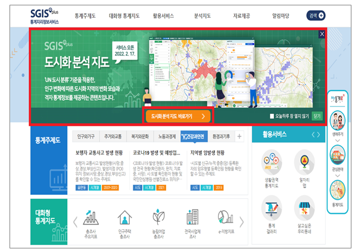Click 도시화 분석 지도 바로가기 button
This screenshot has height=252, width=355.
click(x=178, y=116)
